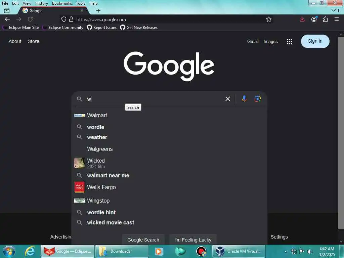This screenshot has height=258, width=344.
Task: Open the media player taskbar icon
Action: [159, 251]
